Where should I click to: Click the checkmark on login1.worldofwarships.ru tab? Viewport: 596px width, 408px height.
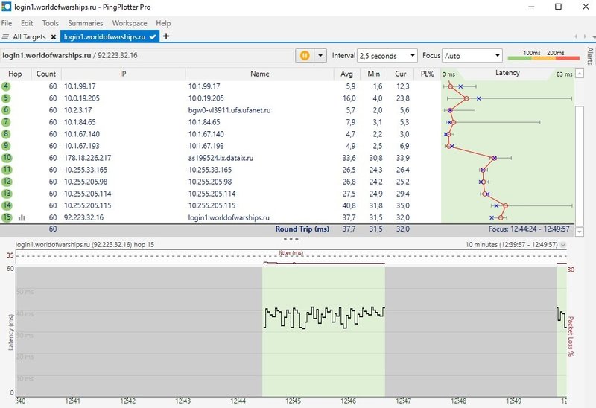153,36
